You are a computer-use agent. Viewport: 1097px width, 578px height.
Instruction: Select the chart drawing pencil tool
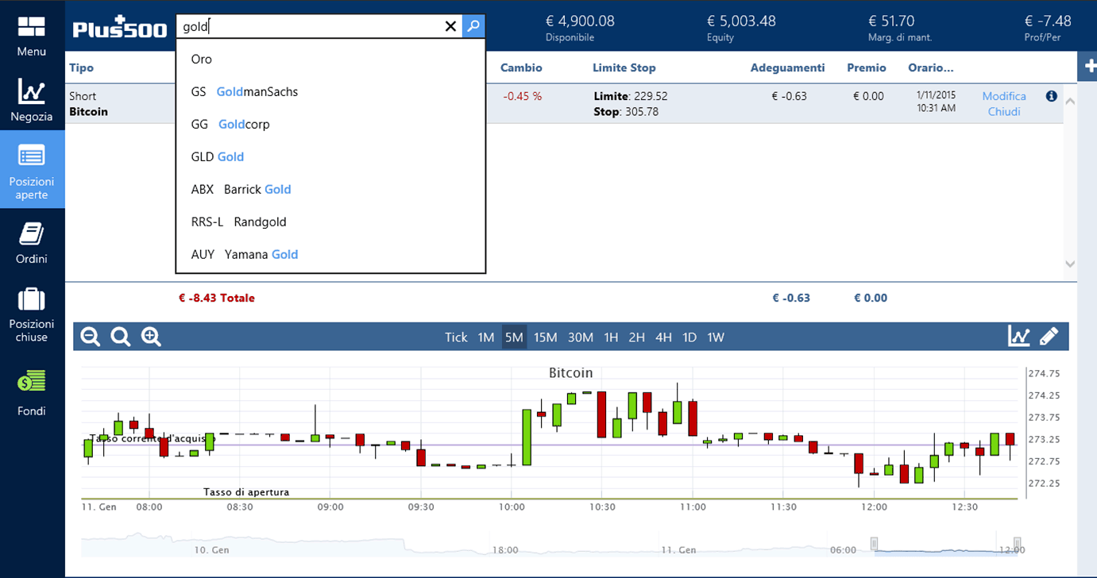tap(1049, 336)
